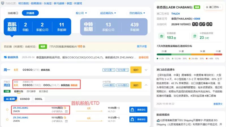Open the 起运港码头 dropdown
The height and width of the screenshot is (127, 226).
[x=108, y=13]
